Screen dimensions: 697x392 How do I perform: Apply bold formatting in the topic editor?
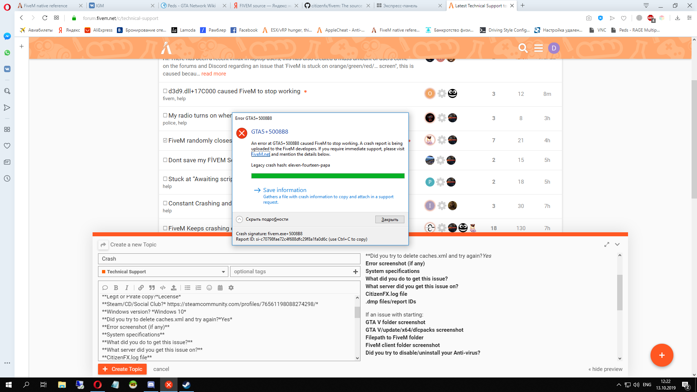click(116, 287)
